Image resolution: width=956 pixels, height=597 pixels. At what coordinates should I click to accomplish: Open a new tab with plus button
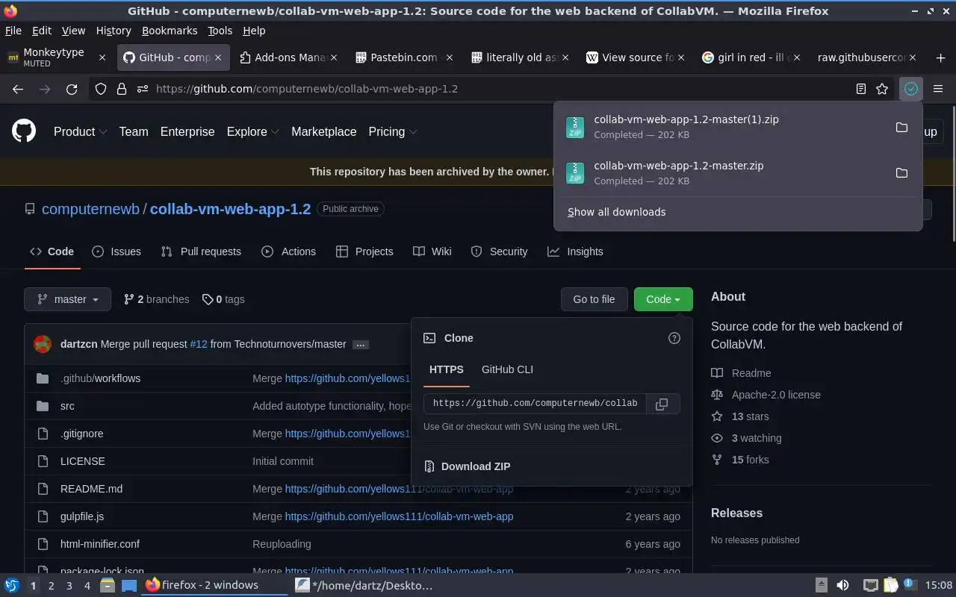pos(940,57)
